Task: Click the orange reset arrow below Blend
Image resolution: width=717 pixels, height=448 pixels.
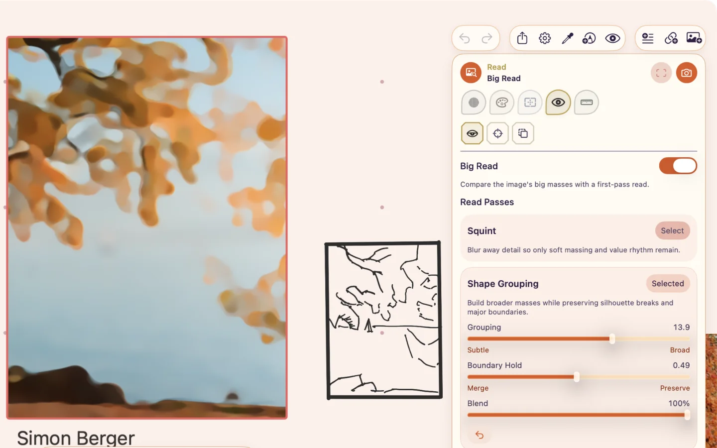Action: 479,435
